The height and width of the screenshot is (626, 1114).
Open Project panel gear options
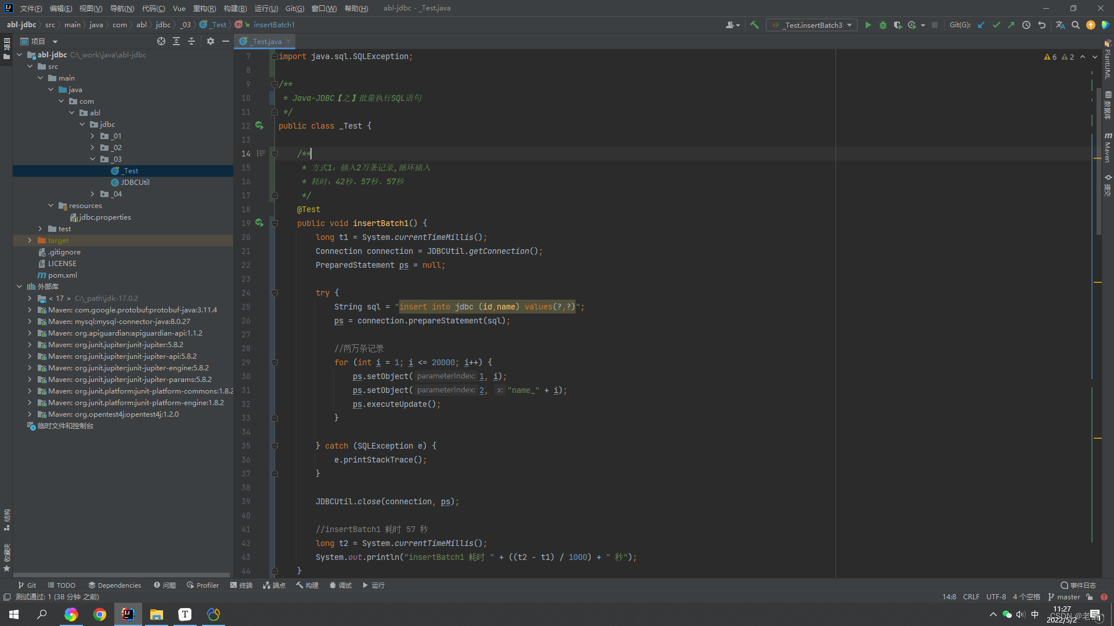(x=211, y=41)
